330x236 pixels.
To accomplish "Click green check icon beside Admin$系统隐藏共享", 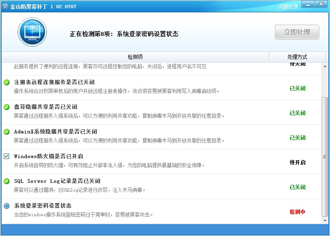I will coord(7,132).
